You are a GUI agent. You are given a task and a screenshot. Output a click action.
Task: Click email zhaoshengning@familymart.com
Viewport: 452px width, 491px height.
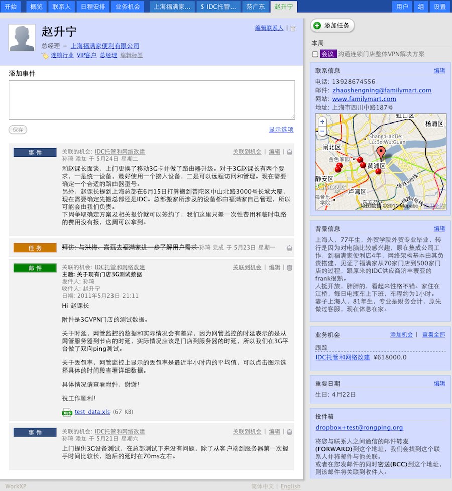(x=382, y=90)
